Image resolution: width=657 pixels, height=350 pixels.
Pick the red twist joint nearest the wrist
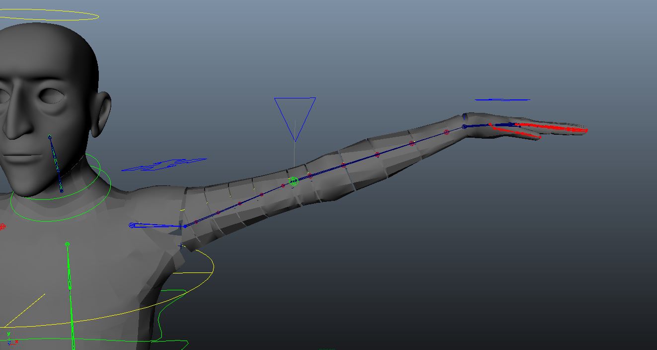click(x=446, y=132)
